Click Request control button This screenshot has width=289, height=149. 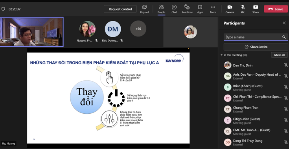pos(120,9)
